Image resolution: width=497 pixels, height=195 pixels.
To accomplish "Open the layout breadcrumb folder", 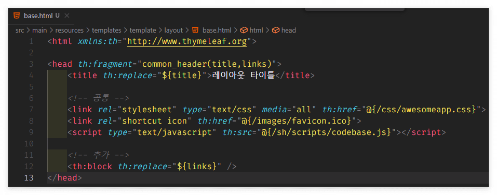I will (173, 31).
